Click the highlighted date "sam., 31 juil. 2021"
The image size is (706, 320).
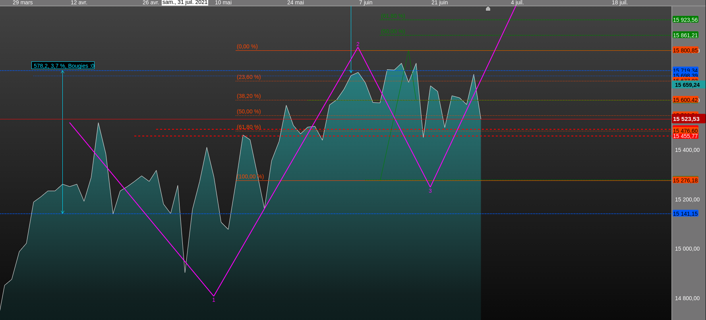[x=185, y=2]
